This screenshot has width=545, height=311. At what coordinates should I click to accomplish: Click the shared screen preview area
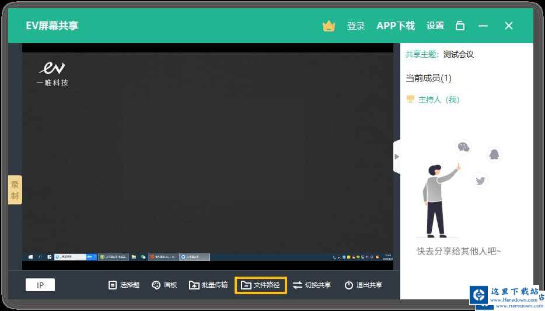(x=208, y=157)
